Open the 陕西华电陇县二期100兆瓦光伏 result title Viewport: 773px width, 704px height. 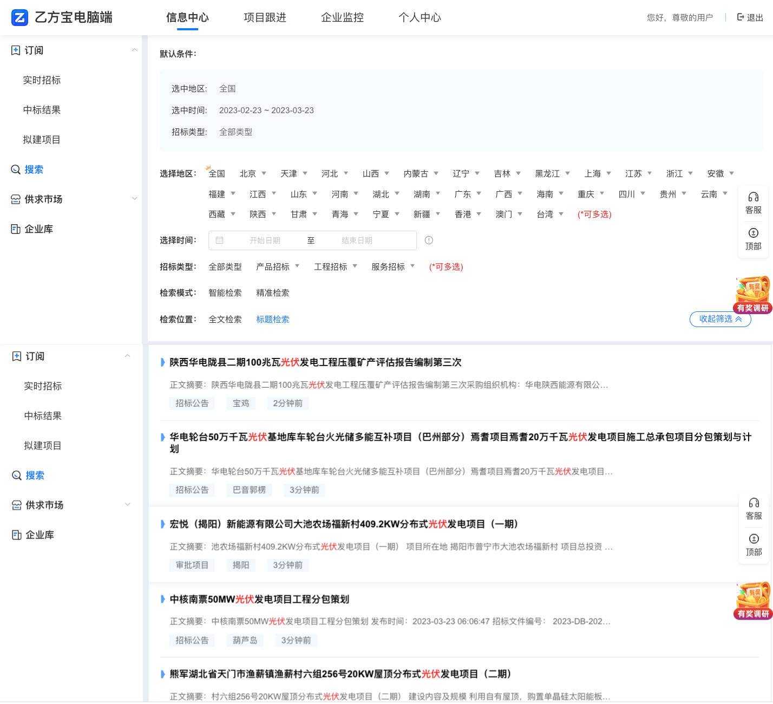[316, 362]
